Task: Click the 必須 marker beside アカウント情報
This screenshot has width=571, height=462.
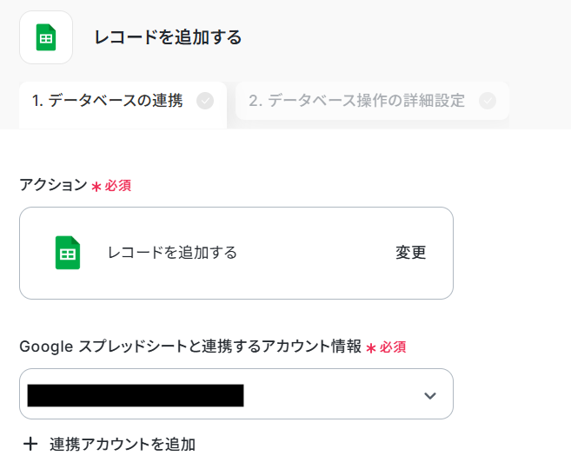Action: point(393,347)
